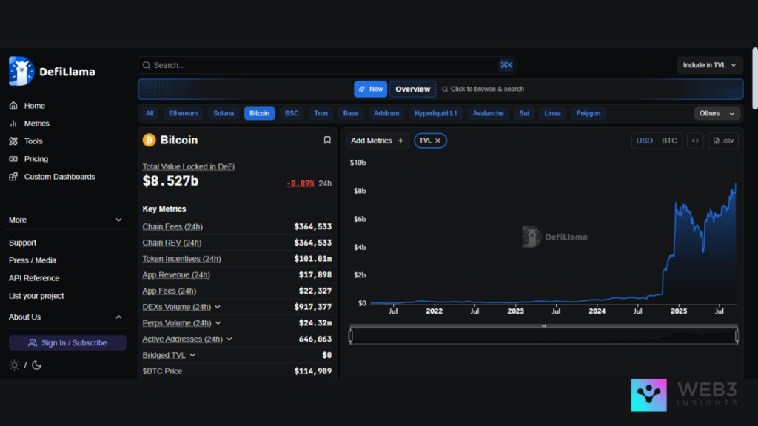Screen dimensions: 758x426
Task: Open List your project link
Action: (36, 296)
